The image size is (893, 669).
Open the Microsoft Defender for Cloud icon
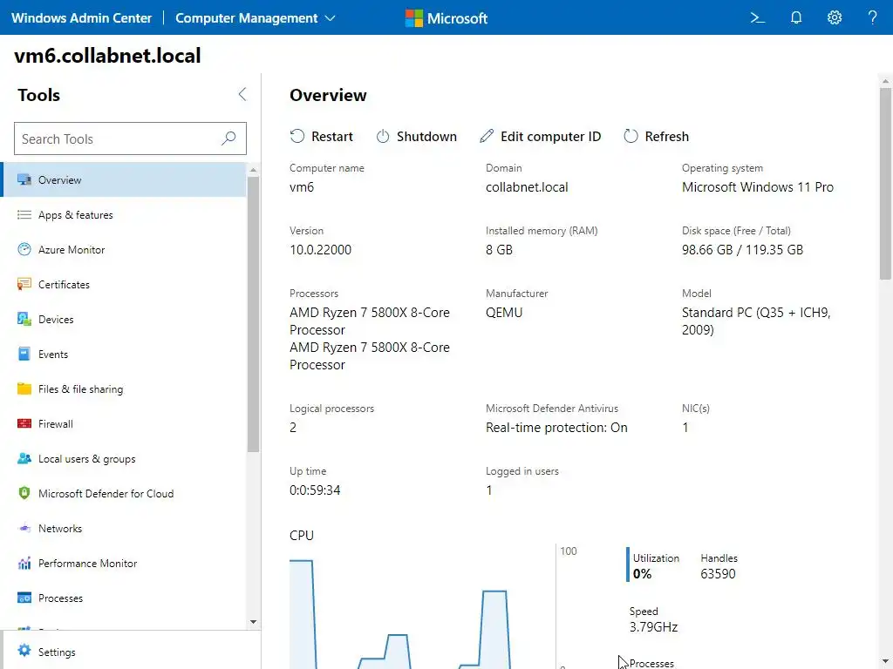[x=24, y=493]
